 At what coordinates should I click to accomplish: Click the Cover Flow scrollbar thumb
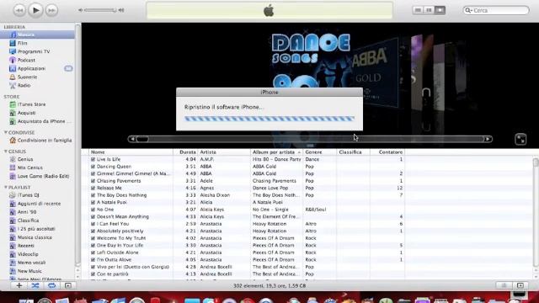[x=142, y=139]
